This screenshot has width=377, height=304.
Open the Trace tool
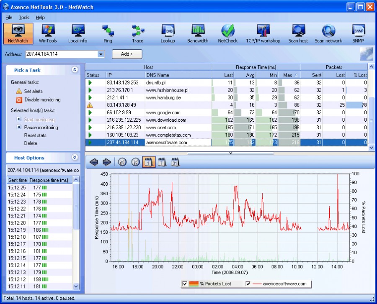tap(137, 33)
